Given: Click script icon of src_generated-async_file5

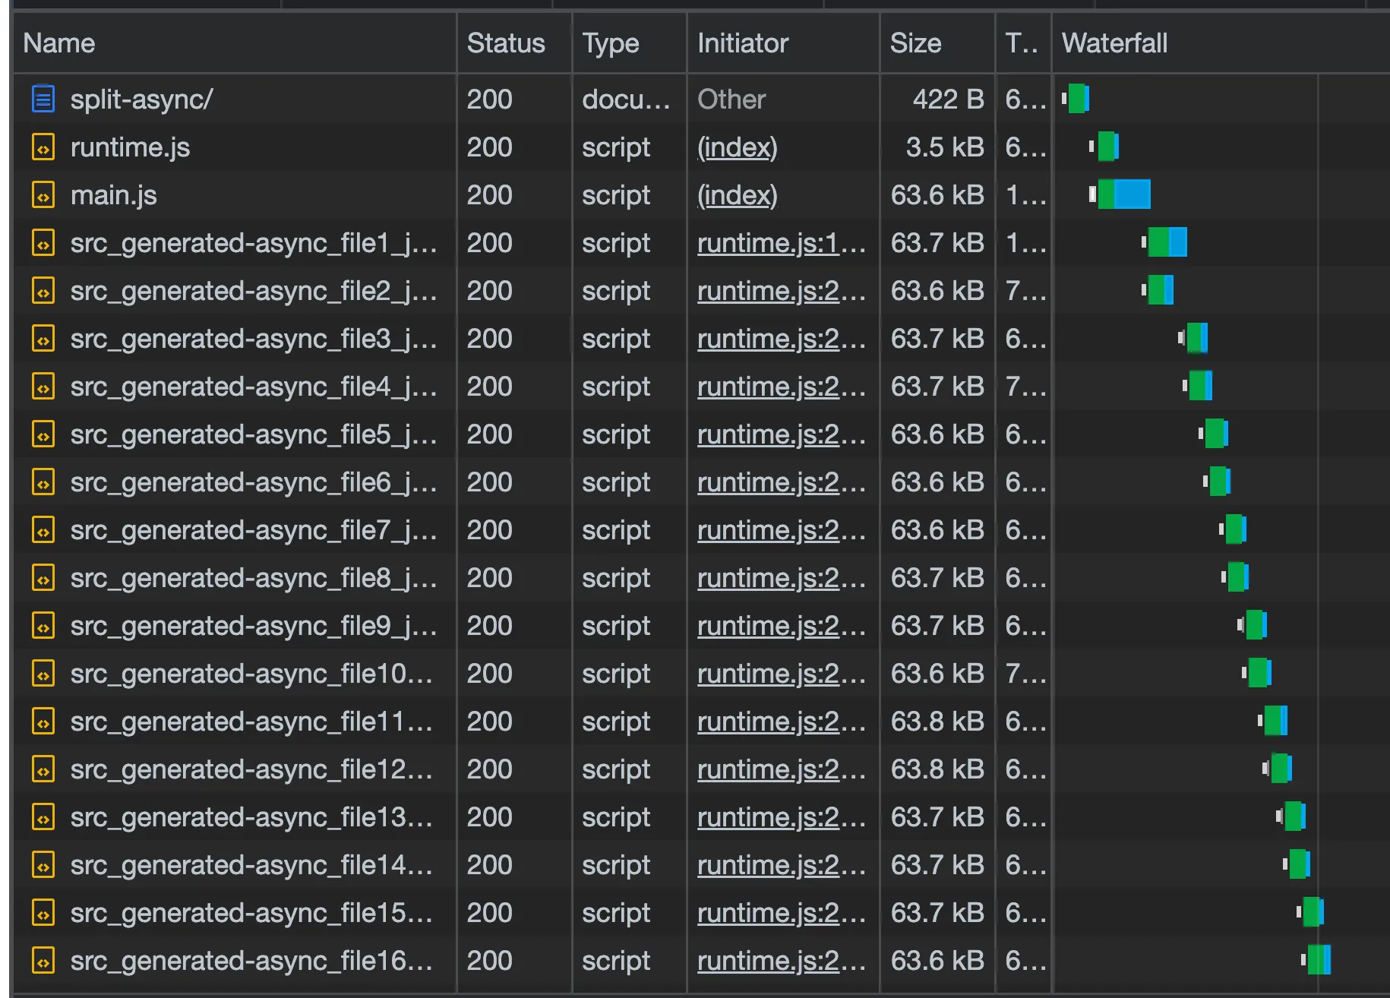Looking at the screenshot, I should [x=43, y=434].
